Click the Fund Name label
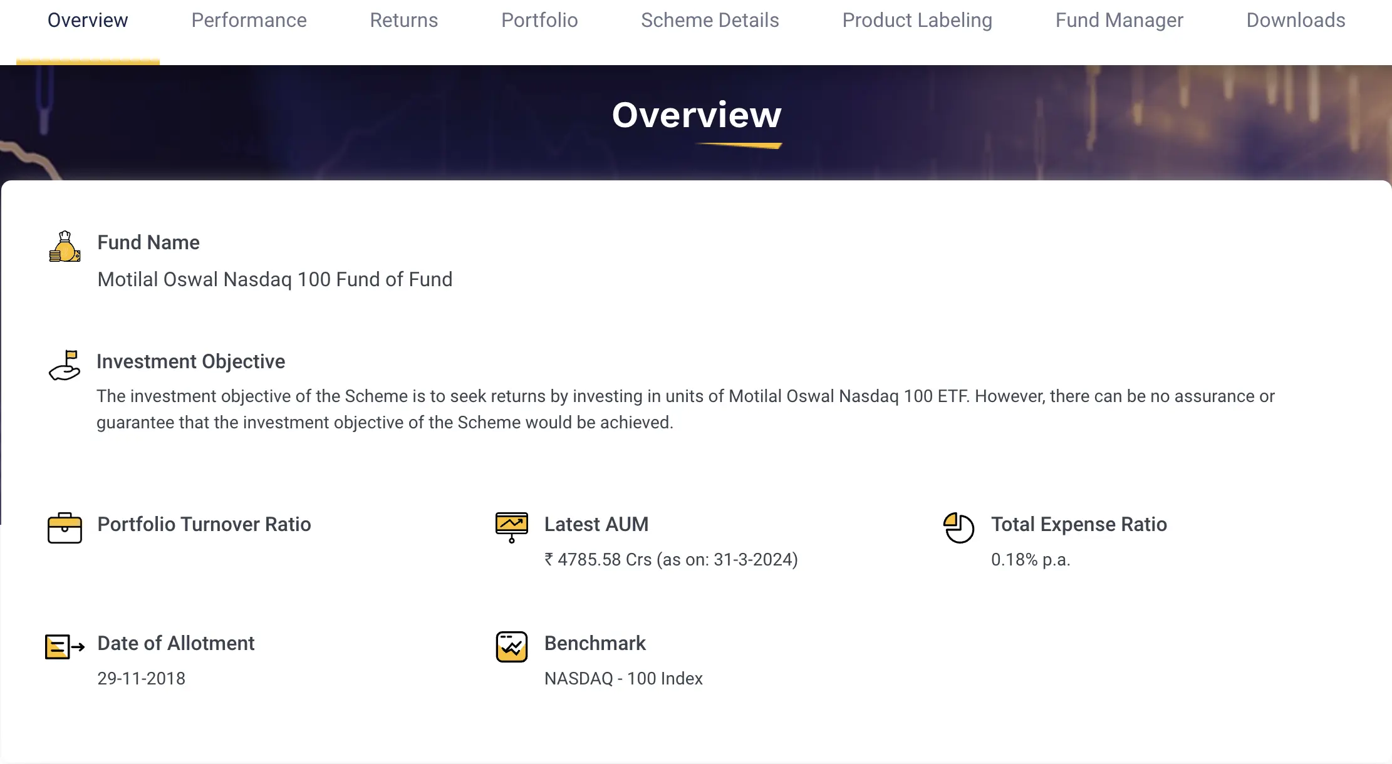The image size is (1392, 764). coord(148,242)
